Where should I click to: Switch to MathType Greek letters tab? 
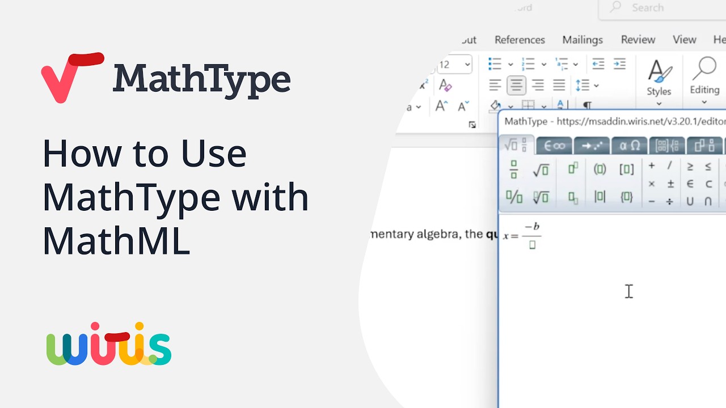pos(630,146)
